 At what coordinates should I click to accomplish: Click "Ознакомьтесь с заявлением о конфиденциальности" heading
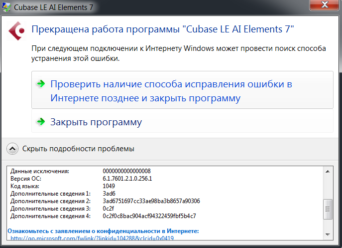point(103,231)
